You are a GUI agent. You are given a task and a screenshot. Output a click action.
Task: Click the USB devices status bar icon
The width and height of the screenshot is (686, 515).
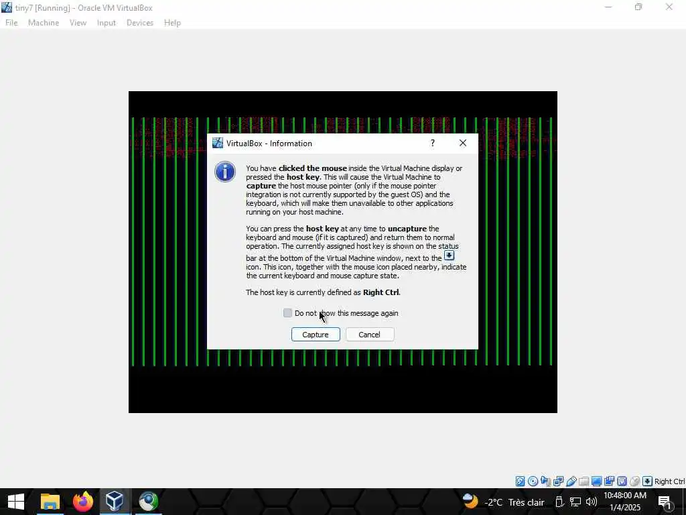571,481
